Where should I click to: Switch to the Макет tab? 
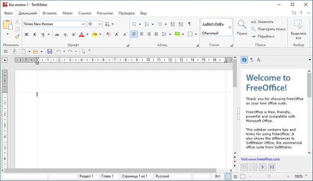tap(68, 13)
